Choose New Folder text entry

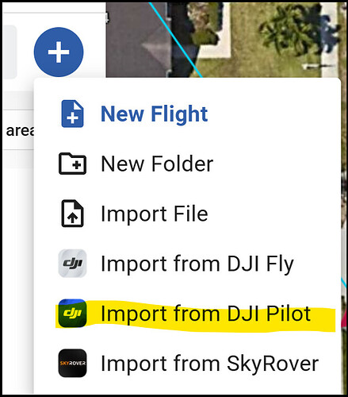pos(157,164)
